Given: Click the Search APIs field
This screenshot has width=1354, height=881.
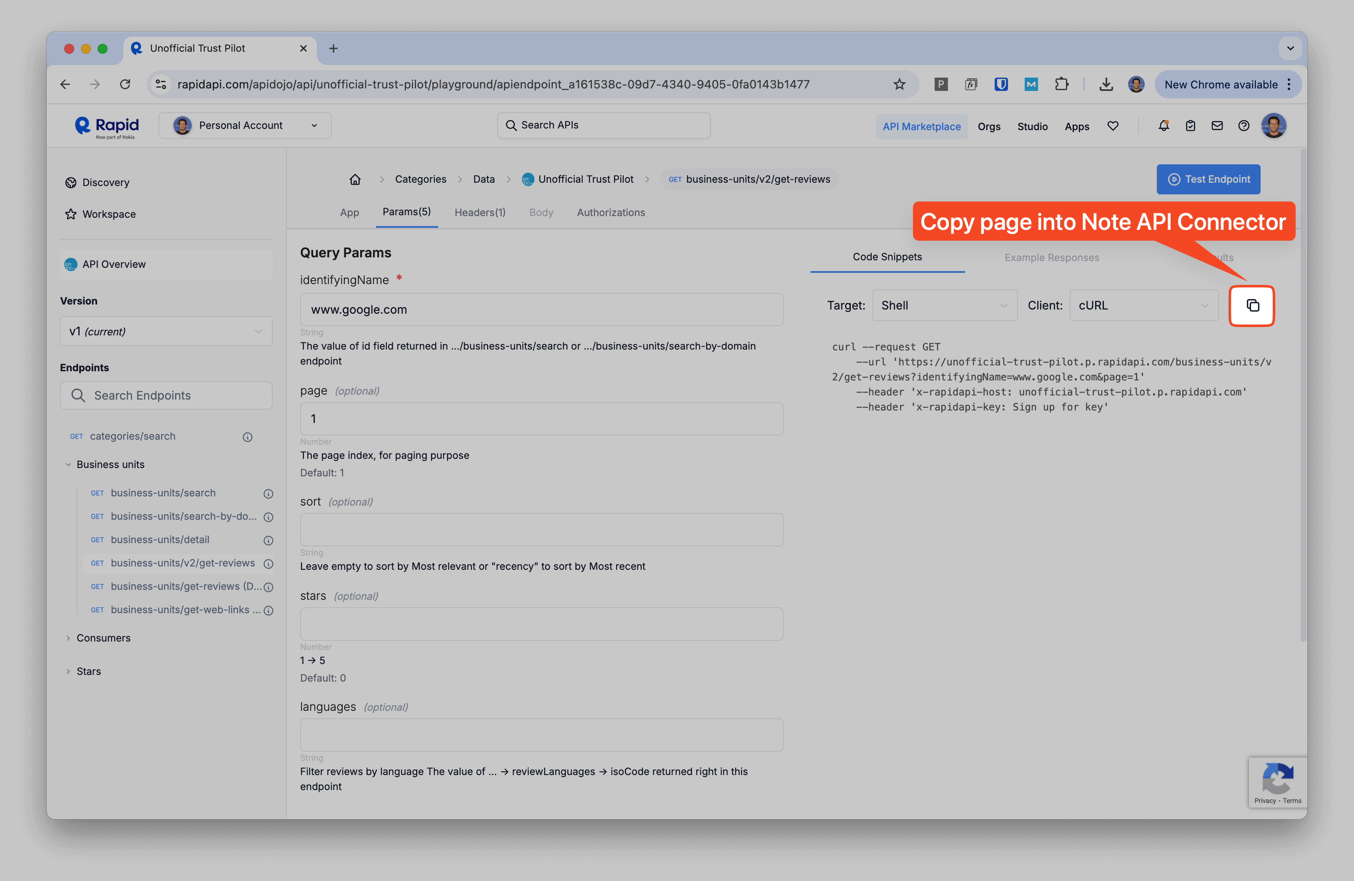Looking at the screenshot, I should pyautogui.click(x=604, y=125).
